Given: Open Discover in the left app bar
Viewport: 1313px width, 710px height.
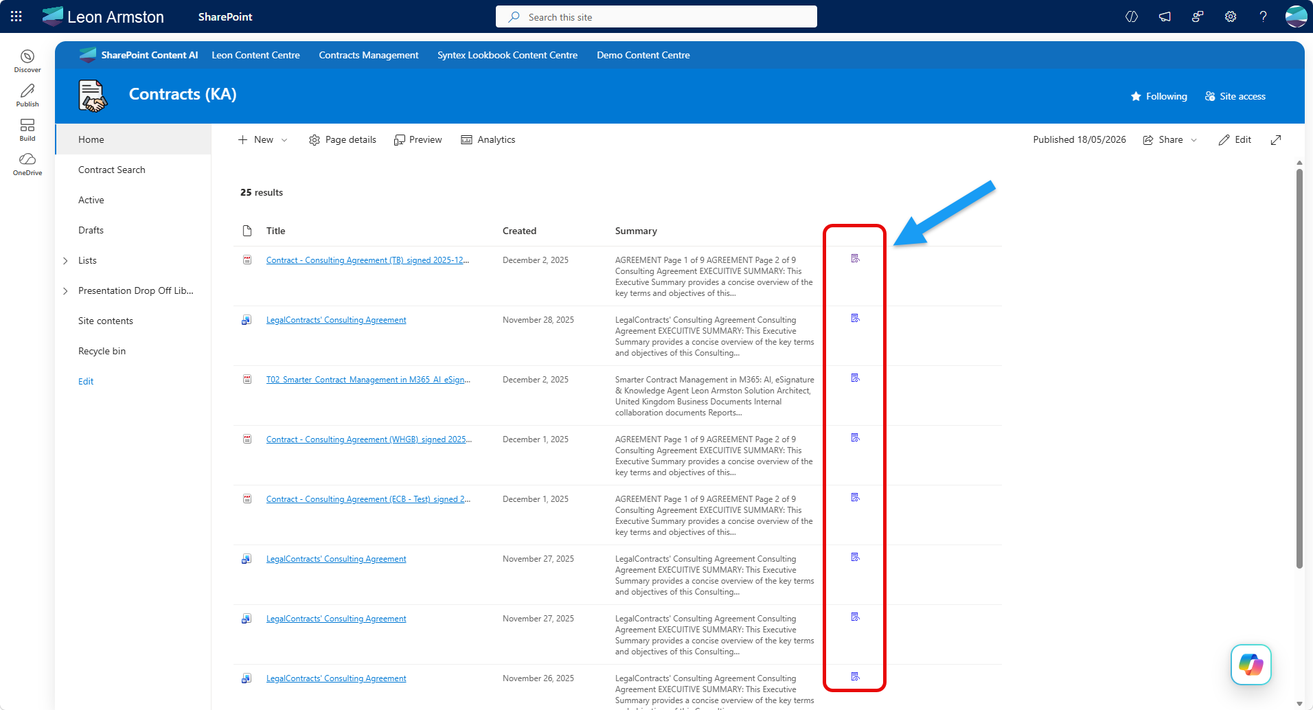Looking at the screenshot, I should (x=27, y=61).
